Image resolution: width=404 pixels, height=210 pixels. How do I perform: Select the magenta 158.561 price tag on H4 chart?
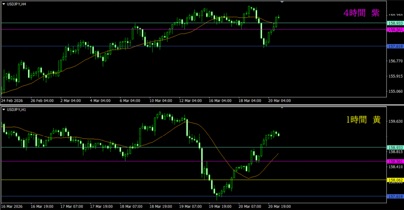395,30
